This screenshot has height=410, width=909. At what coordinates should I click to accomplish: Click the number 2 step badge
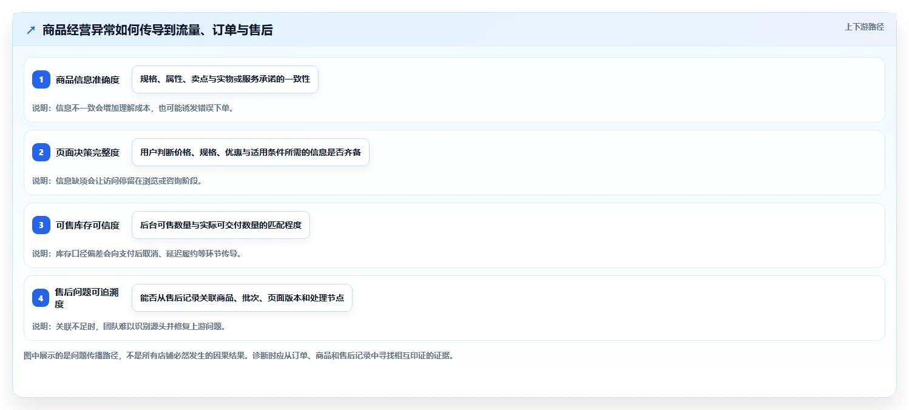(x=41, y=152)
